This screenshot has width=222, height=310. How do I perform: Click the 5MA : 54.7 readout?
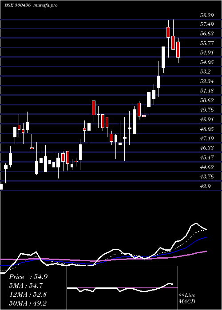26,286
